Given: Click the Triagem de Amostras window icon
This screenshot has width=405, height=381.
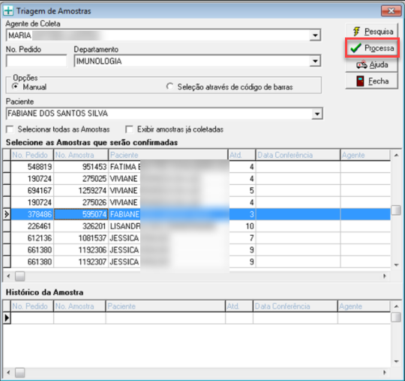Looking at the screenshot, I should (x=8, y=10).
